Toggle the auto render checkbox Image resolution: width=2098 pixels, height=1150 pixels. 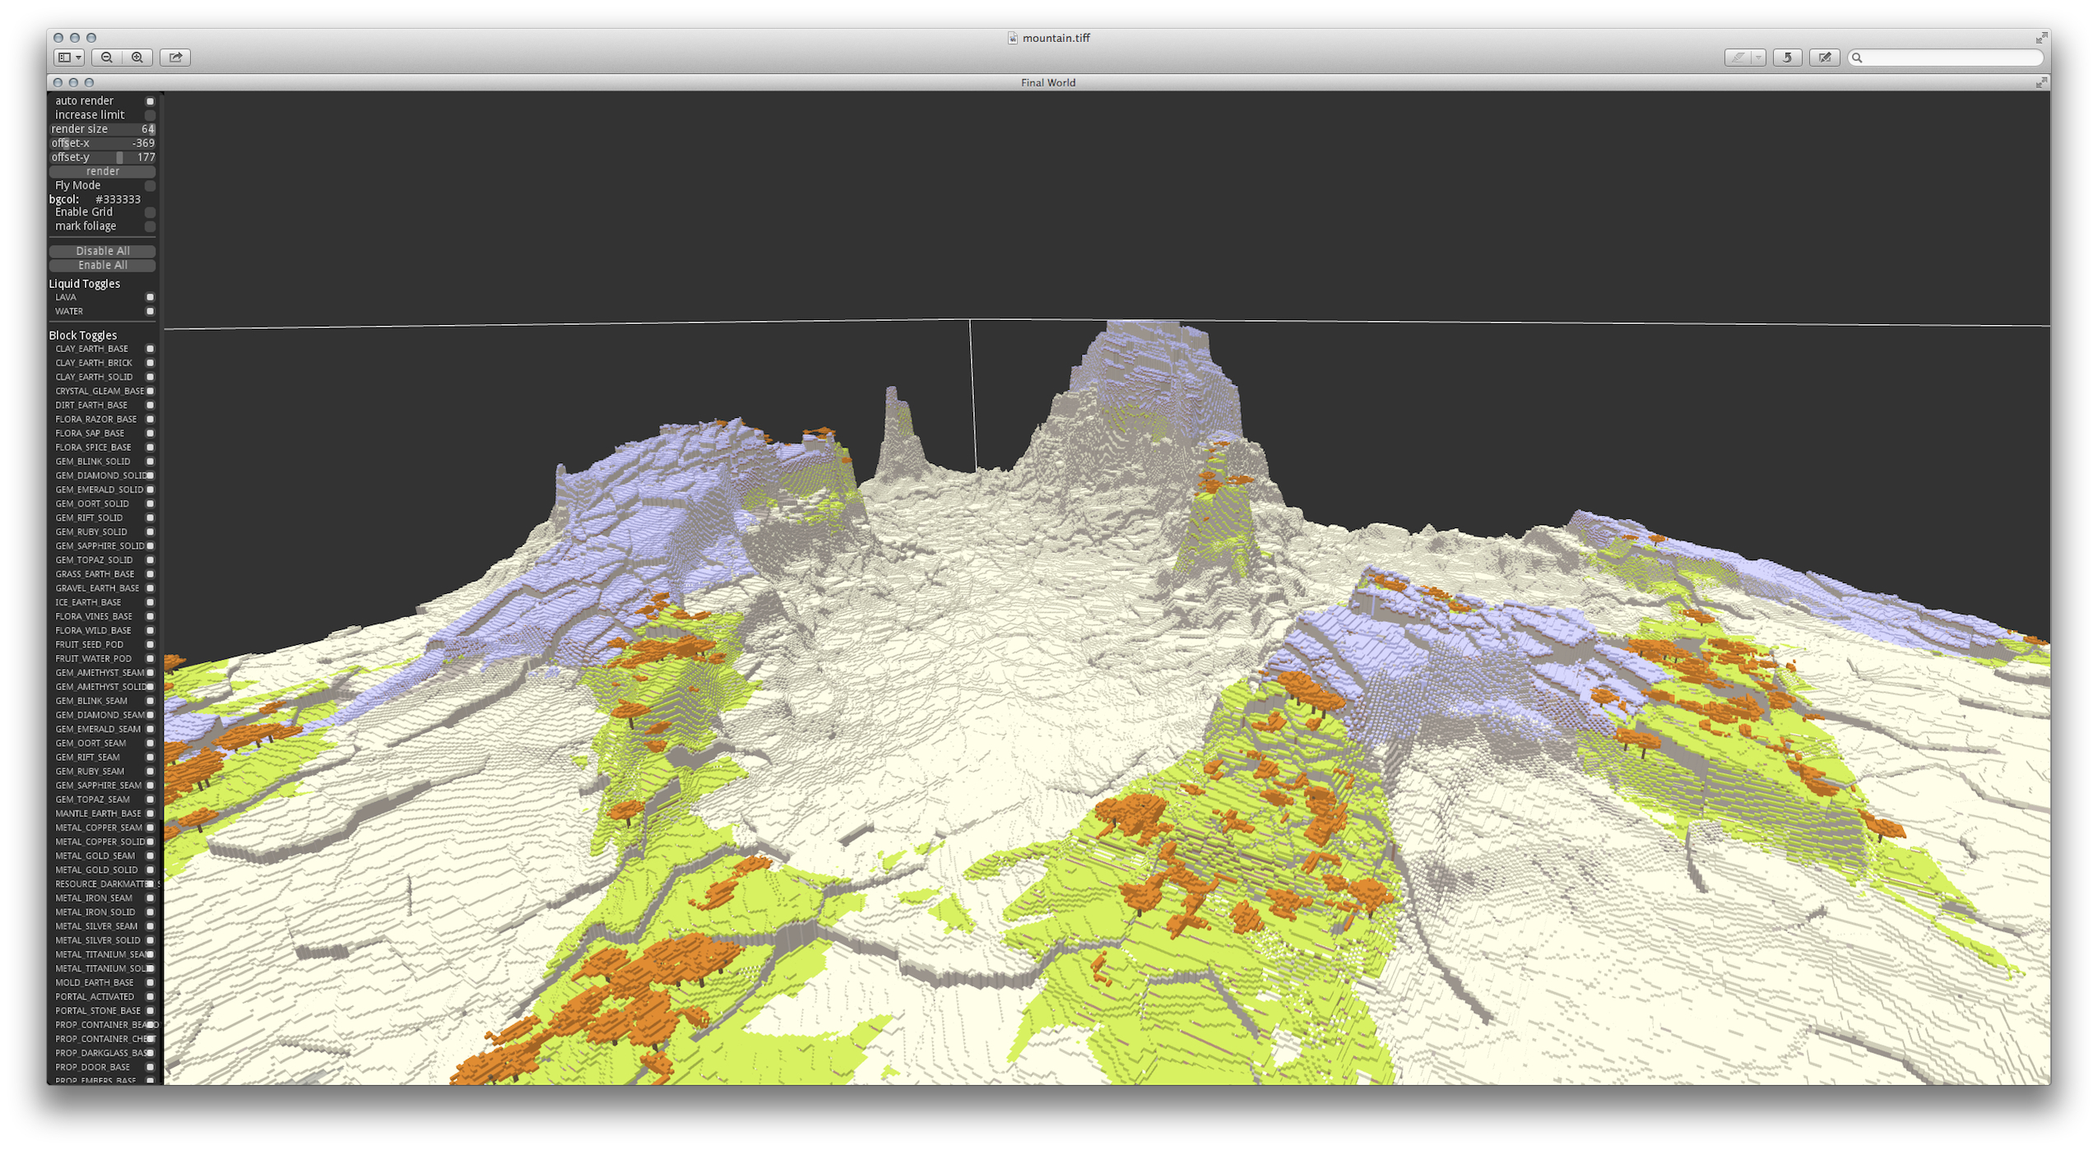(x=151, y=101)
